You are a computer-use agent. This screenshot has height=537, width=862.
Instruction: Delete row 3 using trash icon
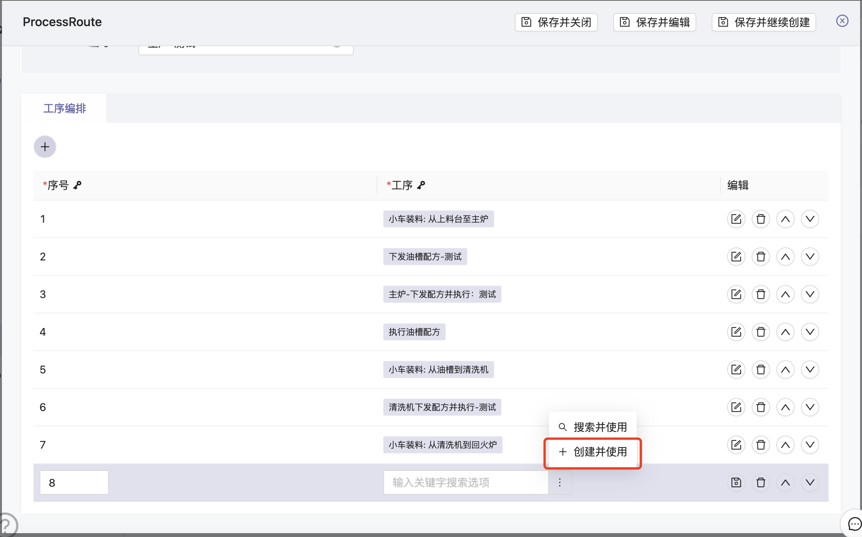click(x=760, y=294)
